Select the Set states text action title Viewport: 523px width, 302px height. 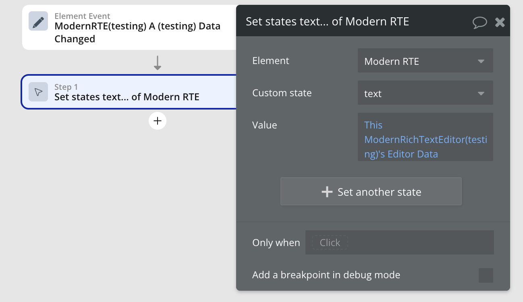point(127,97)
